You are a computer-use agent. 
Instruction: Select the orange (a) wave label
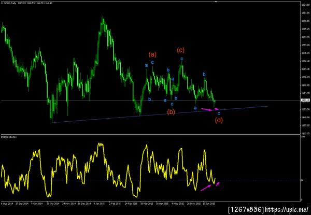pos(152,54)
